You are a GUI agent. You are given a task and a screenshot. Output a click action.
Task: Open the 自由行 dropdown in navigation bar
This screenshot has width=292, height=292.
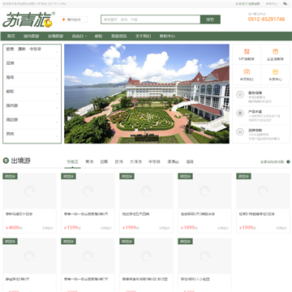pos(79,36)
